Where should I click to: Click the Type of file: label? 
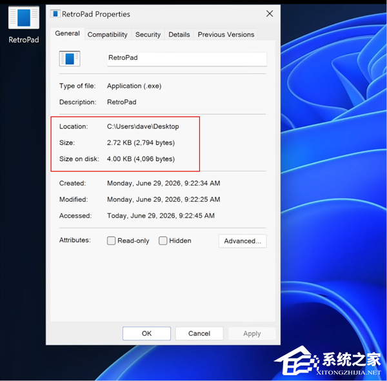(x=77, y=86)
